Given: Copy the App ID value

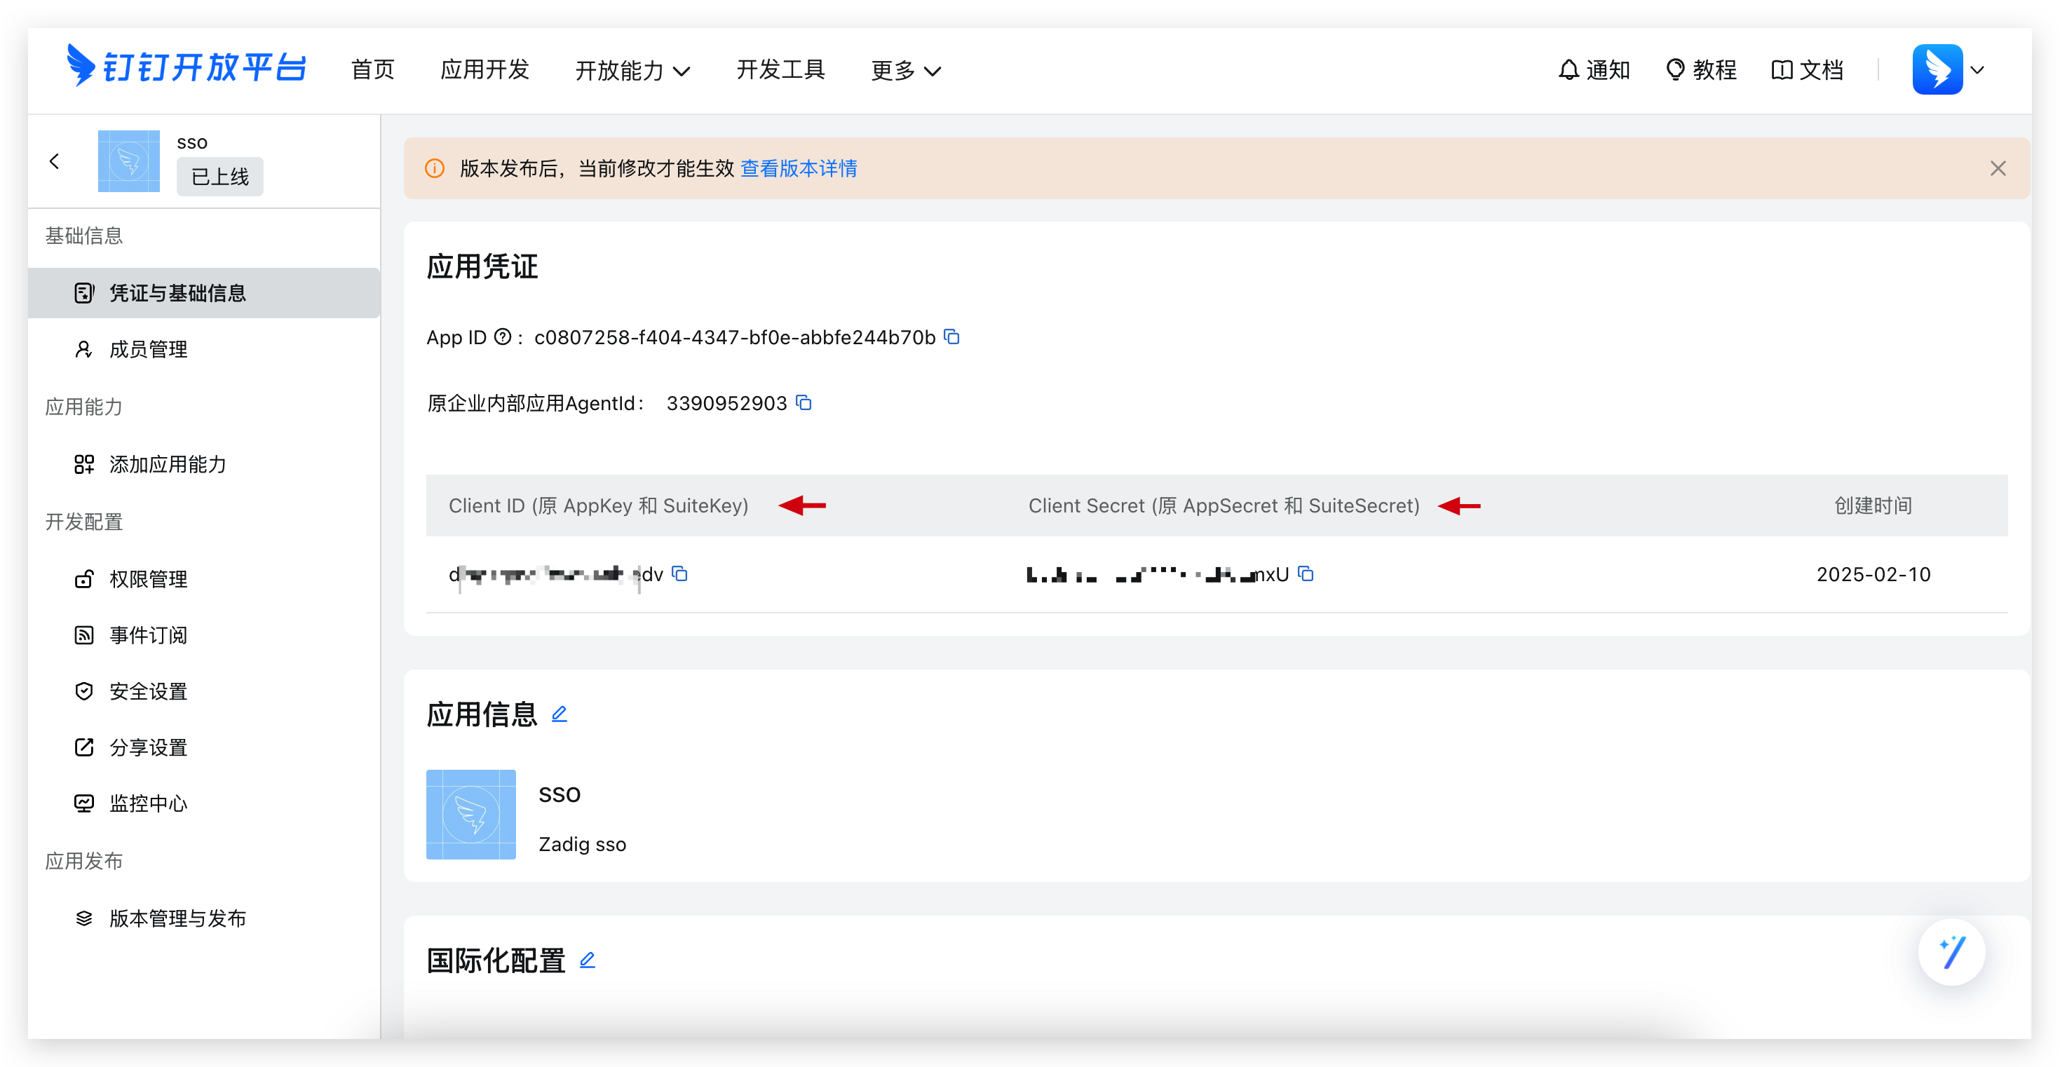Looking at the screenshot, I should click(951, 337).
